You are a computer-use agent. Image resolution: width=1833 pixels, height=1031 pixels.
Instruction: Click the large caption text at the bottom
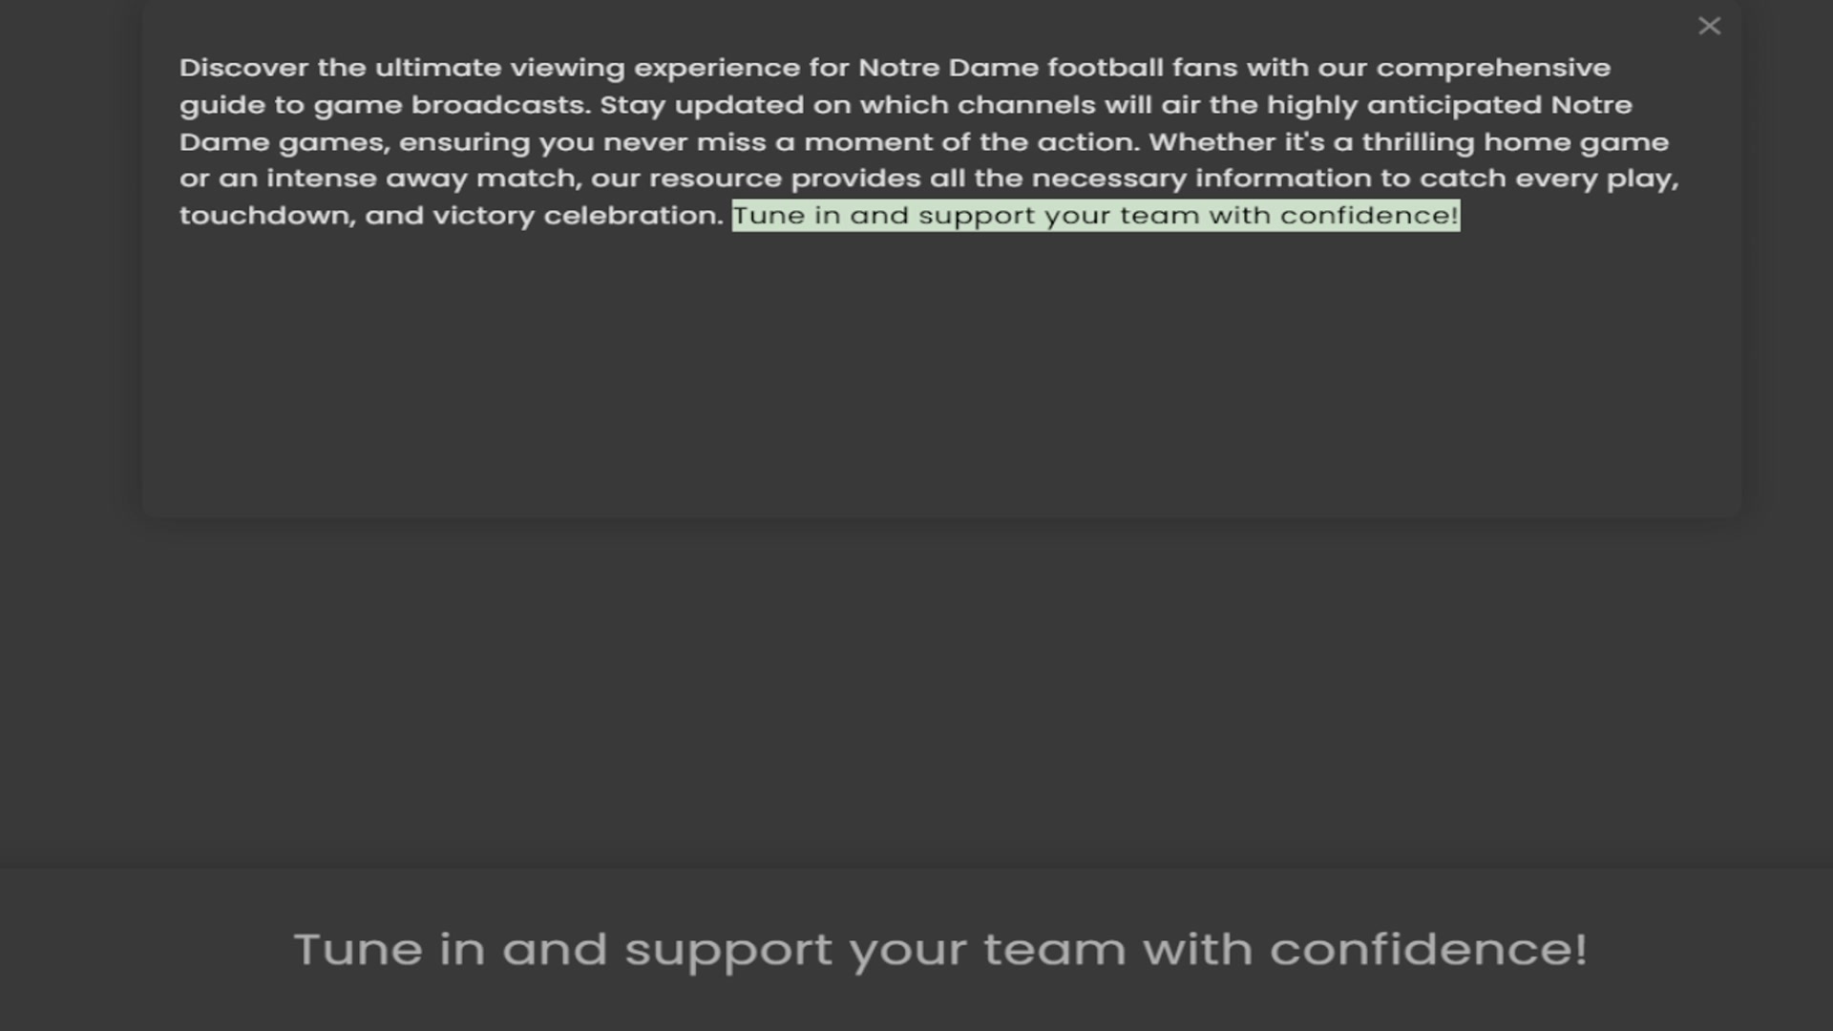pos(939,949)
